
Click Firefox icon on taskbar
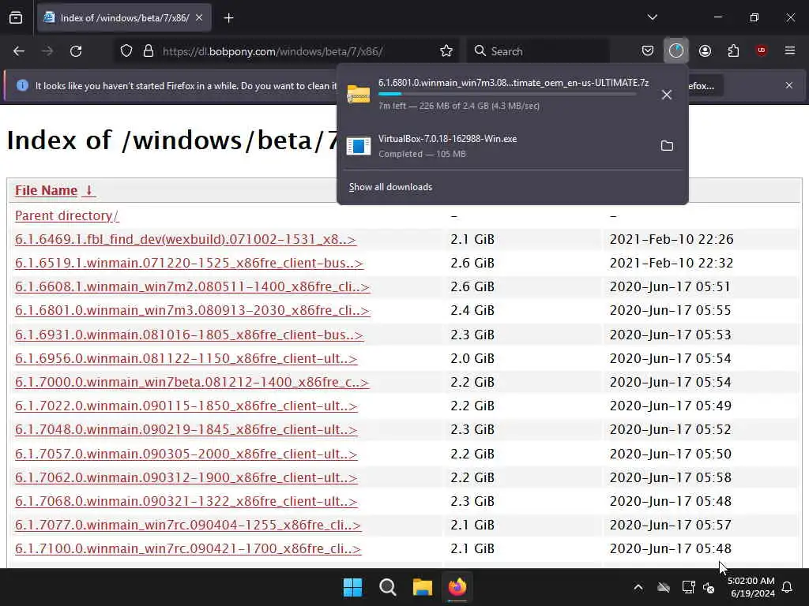click(x=457, y=587)
